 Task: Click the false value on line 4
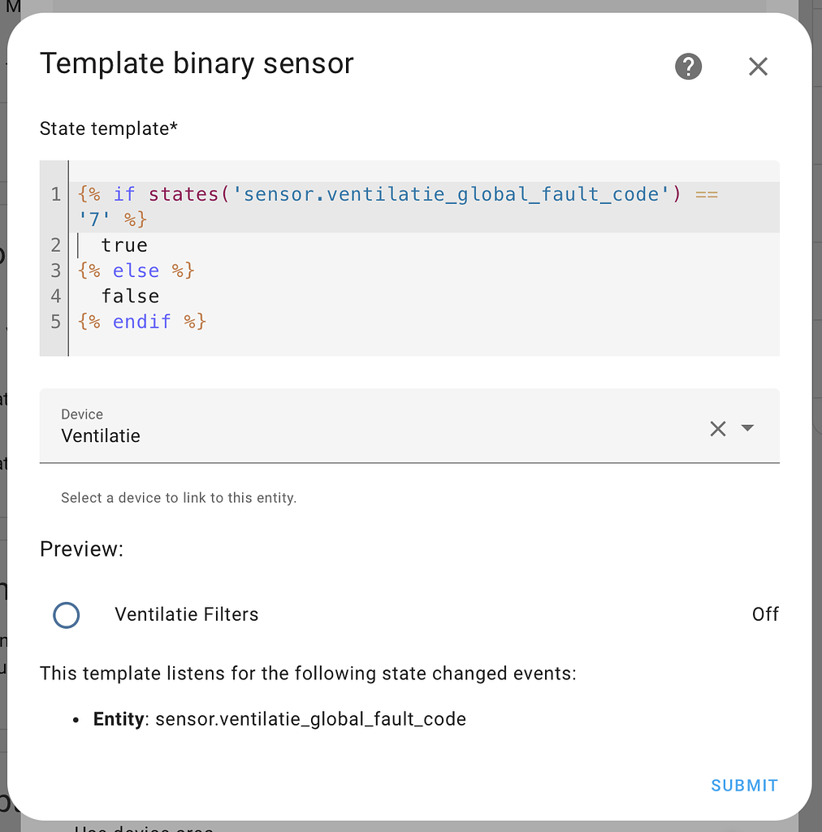point(130,296)
